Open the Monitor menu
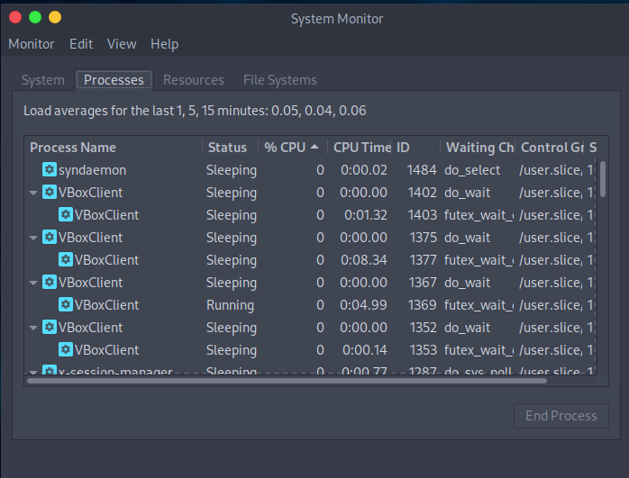The image size is (629, 478). [x=32, y=44]
